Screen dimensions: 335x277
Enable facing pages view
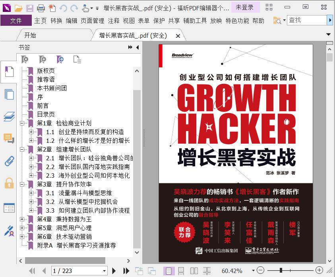(x=194, y=271)
